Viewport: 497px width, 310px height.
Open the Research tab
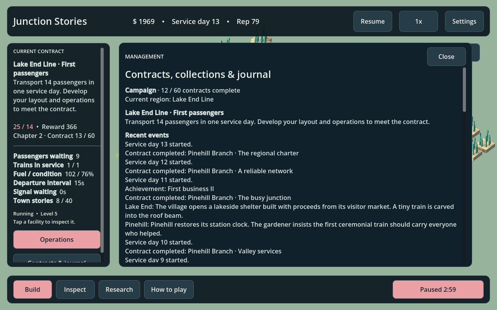pyautogui.click(x=119, y=289)
